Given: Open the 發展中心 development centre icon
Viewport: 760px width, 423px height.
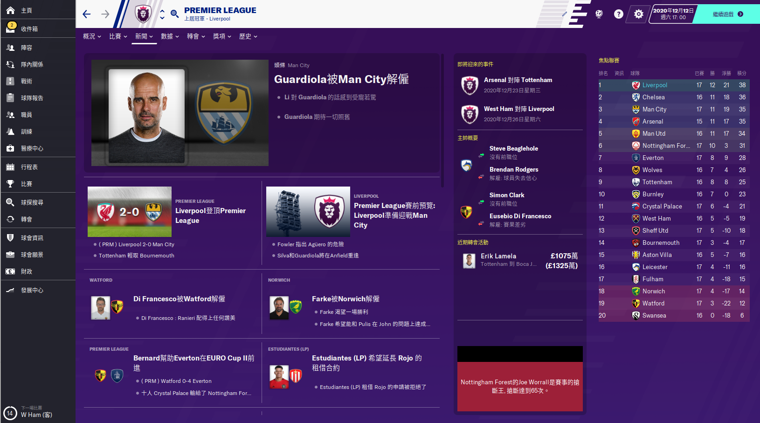Looking at the screenshot, I should [10, 290].
